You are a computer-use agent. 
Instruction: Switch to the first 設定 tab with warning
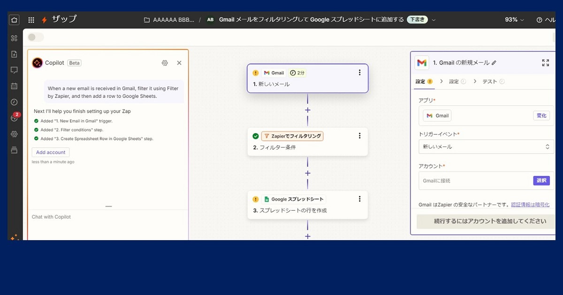click(424, 81)
